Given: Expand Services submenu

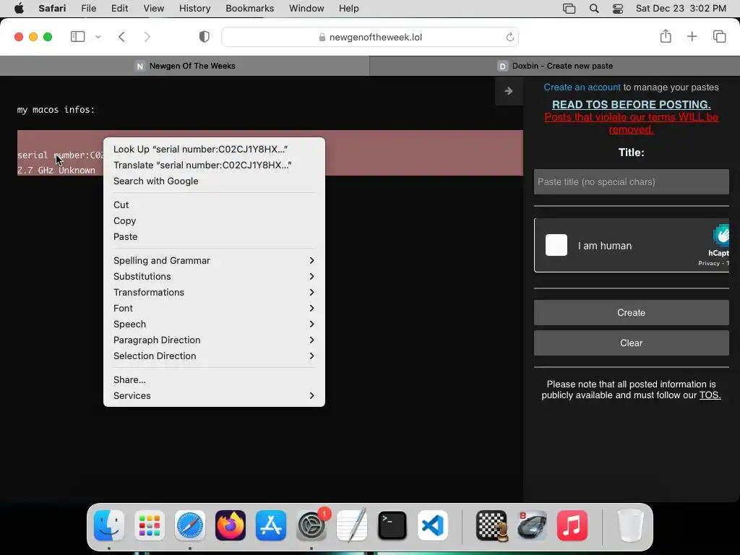Looking at the screenshot, I should (214, 396).
